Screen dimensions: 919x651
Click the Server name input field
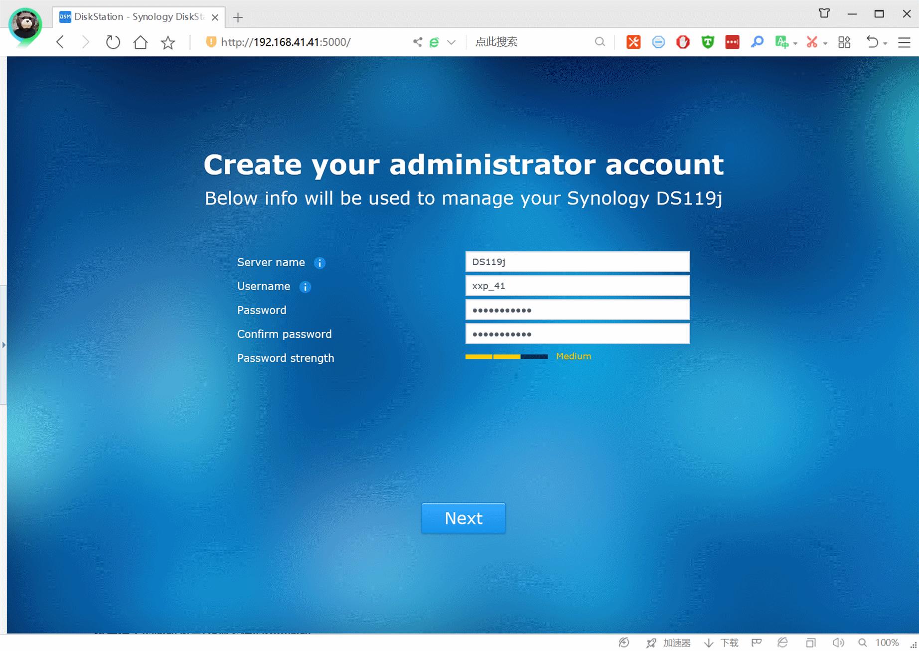[578, 262]
